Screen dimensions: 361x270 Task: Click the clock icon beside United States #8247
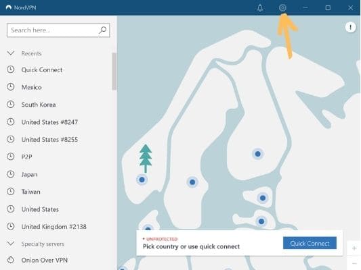pyautogui.click(x=11, y=122)
